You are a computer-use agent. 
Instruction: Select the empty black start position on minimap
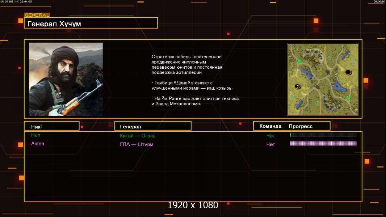coord(348,72)
